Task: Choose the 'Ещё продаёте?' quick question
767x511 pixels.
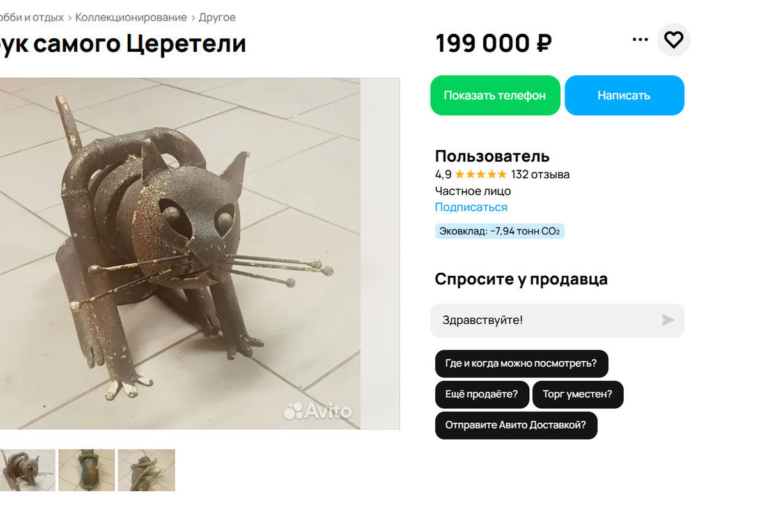Action: 482,394
